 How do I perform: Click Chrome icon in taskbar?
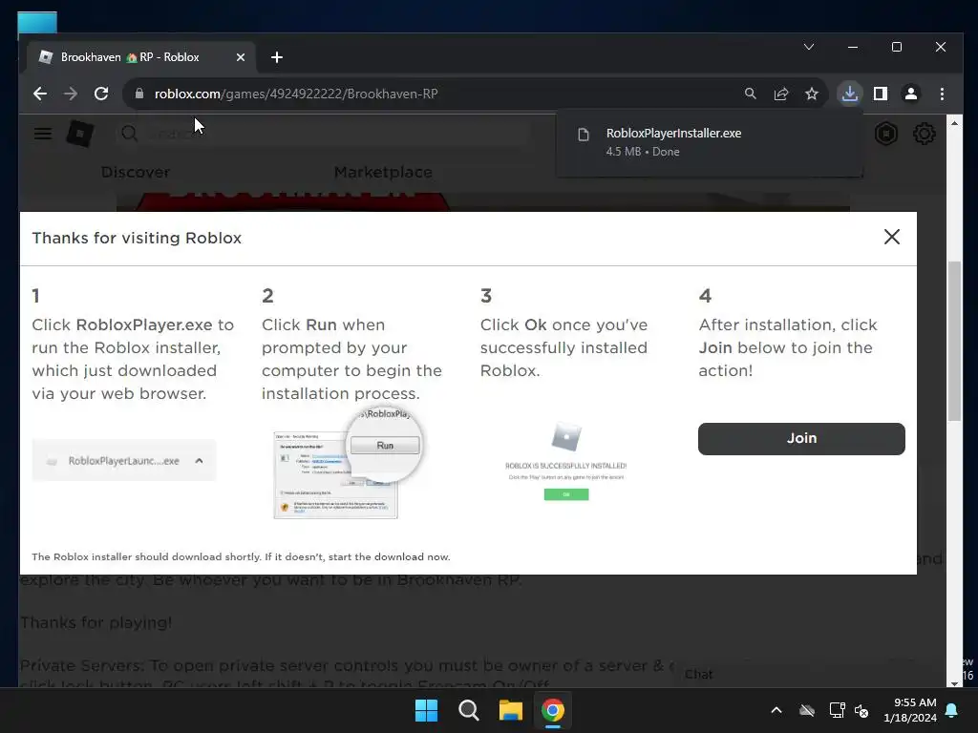tap(553, 710)
